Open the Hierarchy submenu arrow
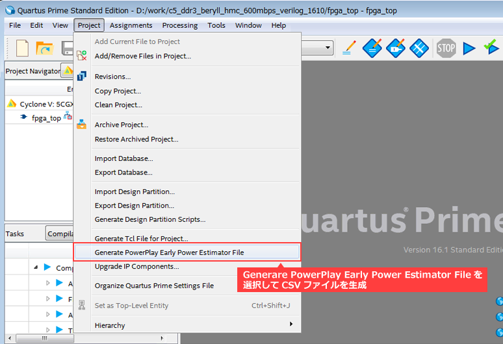The image size is (503, 344). click(291, 324)
